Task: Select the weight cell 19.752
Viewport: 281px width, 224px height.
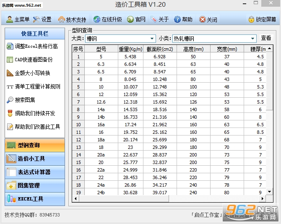Action: click(x=130, y=132)
